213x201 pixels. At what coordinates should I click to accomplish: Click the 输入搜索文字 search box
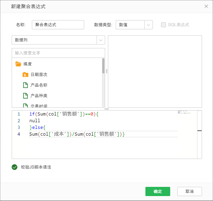click(58, 53)
